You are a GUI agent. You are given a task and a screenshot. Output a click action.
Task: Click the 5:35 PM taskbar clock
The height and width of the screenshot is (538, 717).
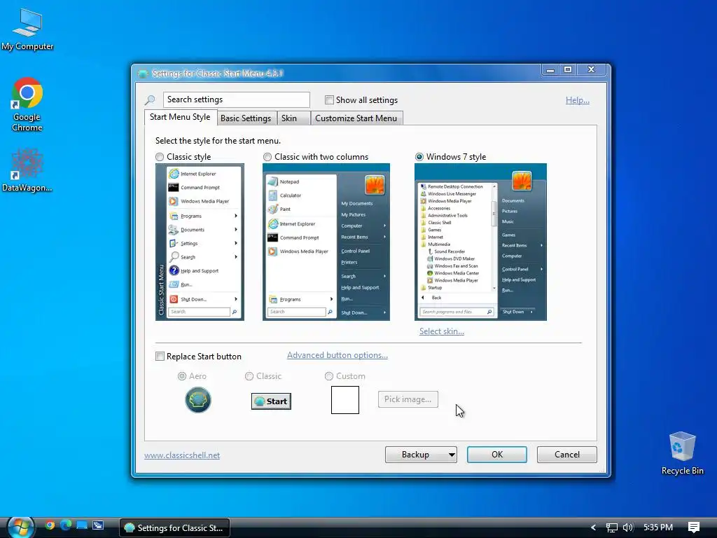click(658, 527)
